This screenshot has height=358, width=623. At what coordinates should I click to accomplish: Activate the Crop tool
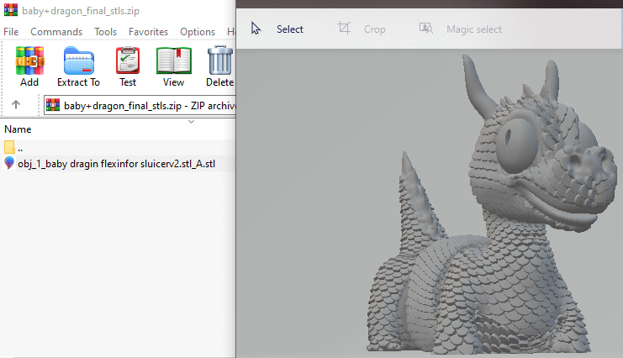pyautogui.click(x=362, y=29)
